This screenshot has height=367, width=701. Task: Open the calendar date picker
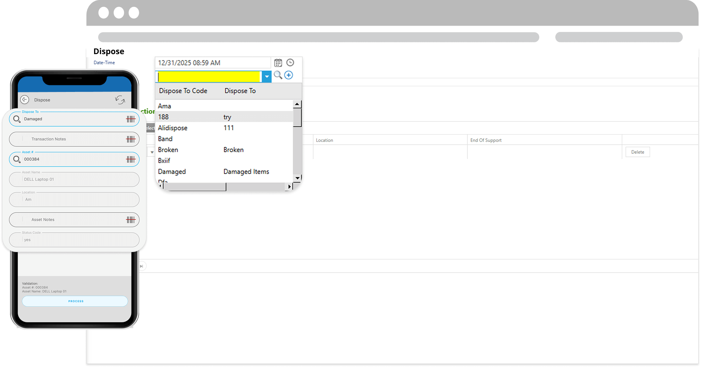tap(278, 63)
